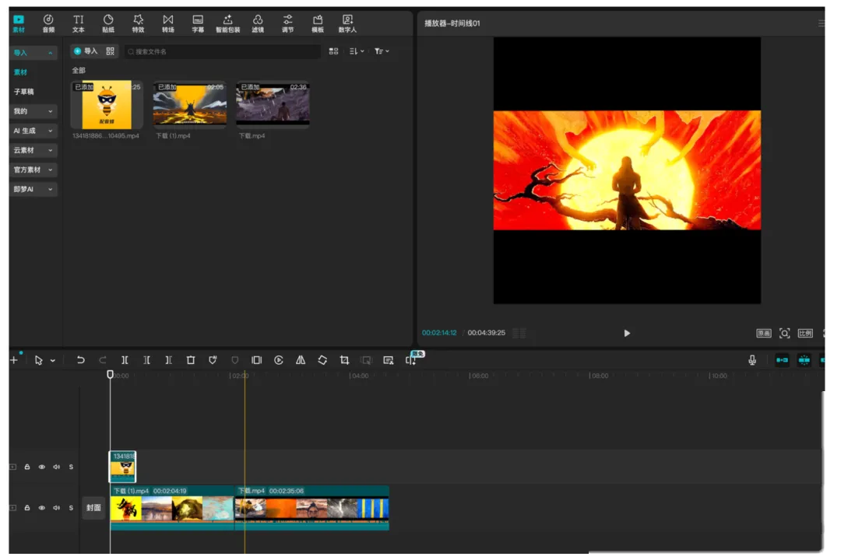This screenshot has width=841, height=560.
Task: Open the 数字人 tab
Action: [347, 23]
